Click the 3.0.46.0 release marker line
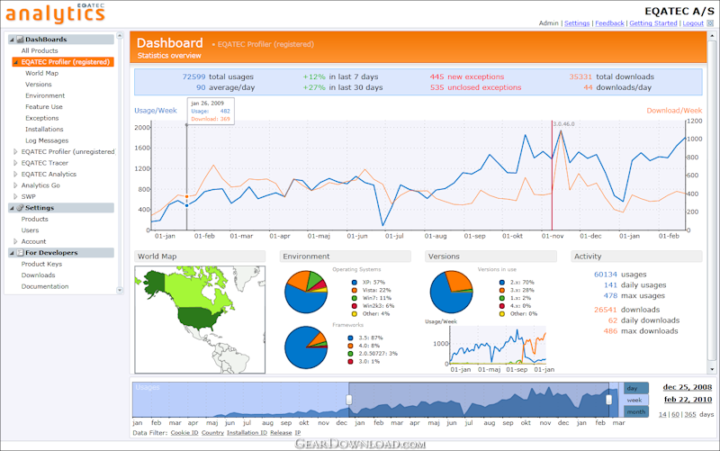 click(x=552, y=175)
